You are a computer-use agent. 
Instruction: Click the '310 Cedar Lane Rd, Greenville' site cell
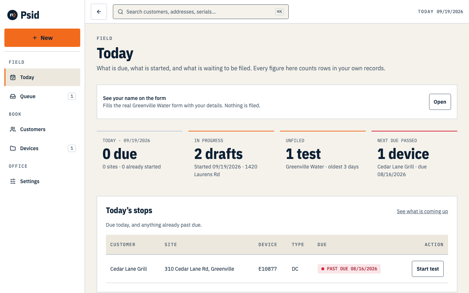tap(199, 269)
